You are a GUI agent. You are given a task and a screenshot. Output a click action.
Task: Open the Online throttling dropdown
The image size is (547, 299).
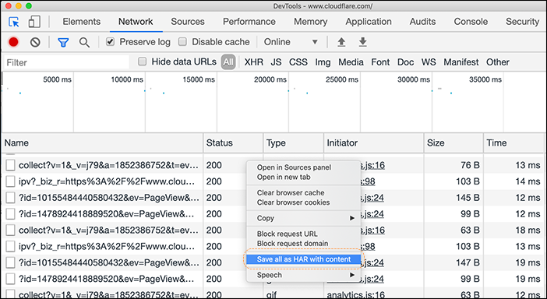click(x=291, y=42)
